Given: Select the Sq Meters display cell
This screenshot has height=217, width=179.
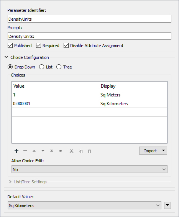Looking at the screenshot, I should pos(133,95).
